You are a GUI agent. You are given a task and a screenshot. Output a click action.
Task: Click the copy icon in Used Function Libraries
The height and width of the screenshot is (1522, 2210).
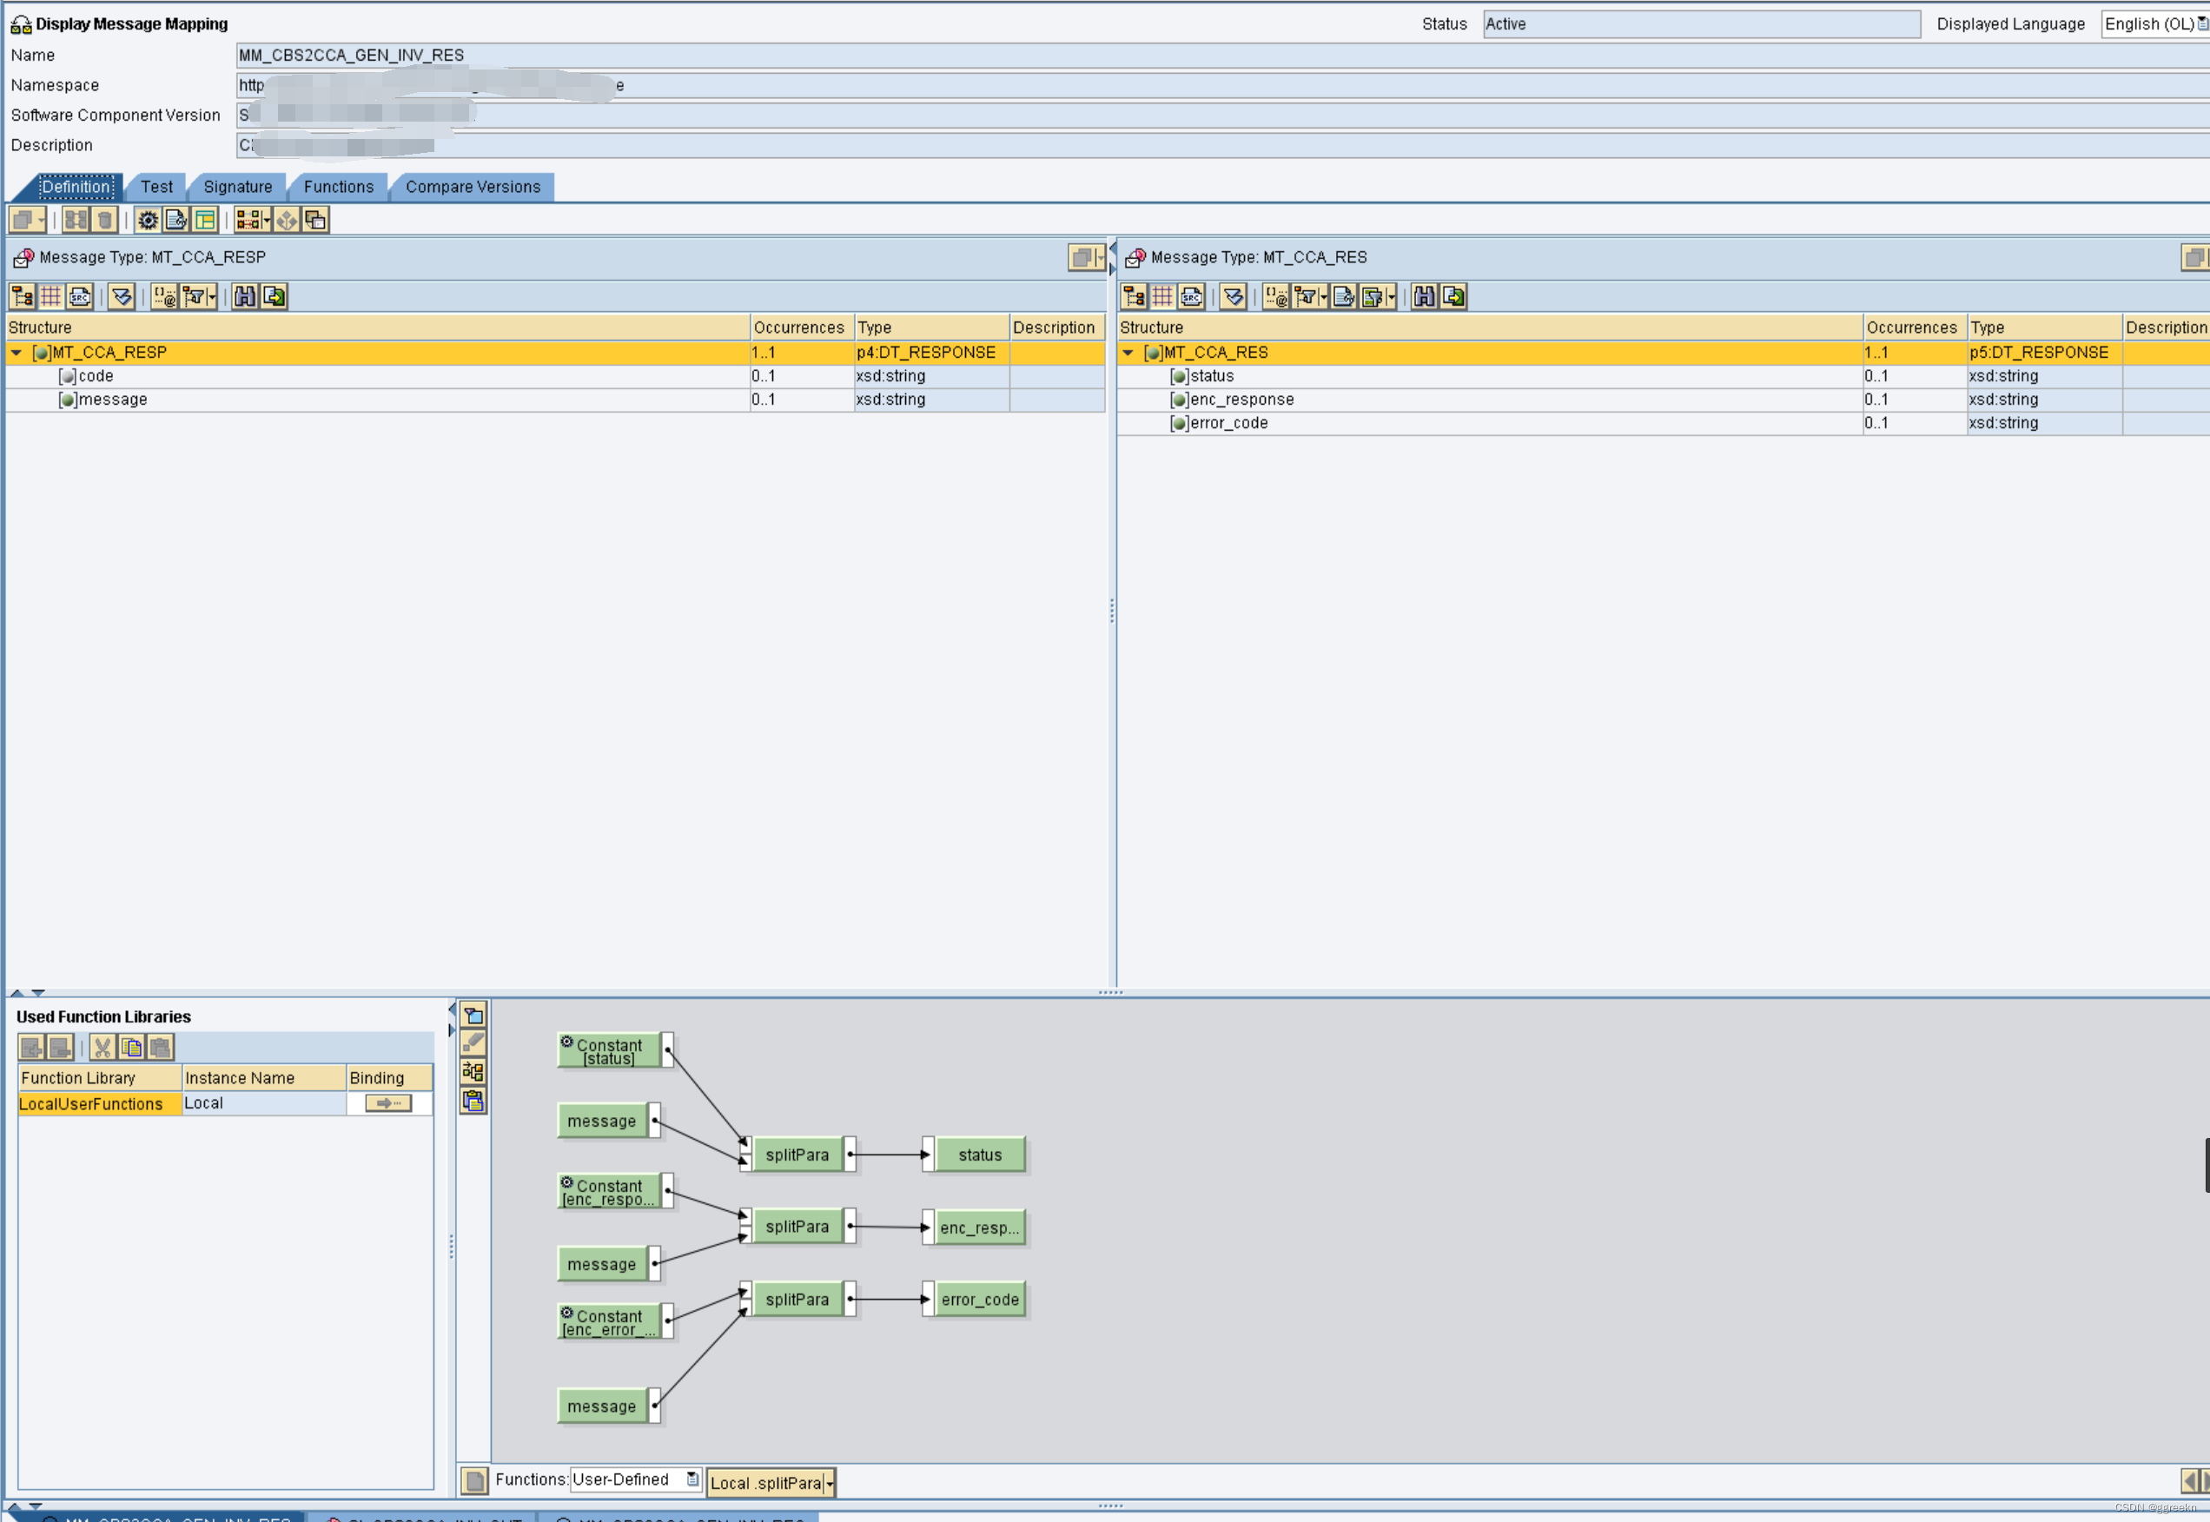(x=133, y=1048)
